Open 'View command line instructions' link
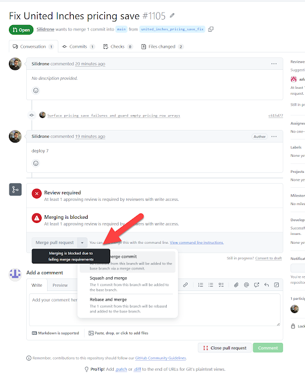The width and height of the screenshot is (305, 381). 197,243
